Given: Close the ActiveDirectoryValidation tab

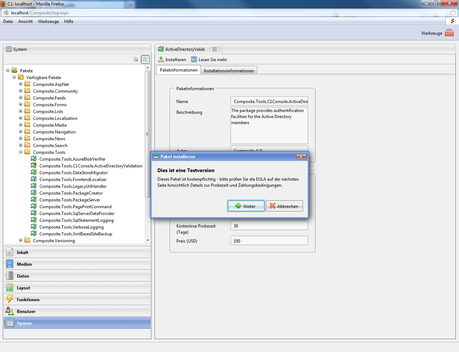Looking at the screenshot, I should (x=214, y=49).
